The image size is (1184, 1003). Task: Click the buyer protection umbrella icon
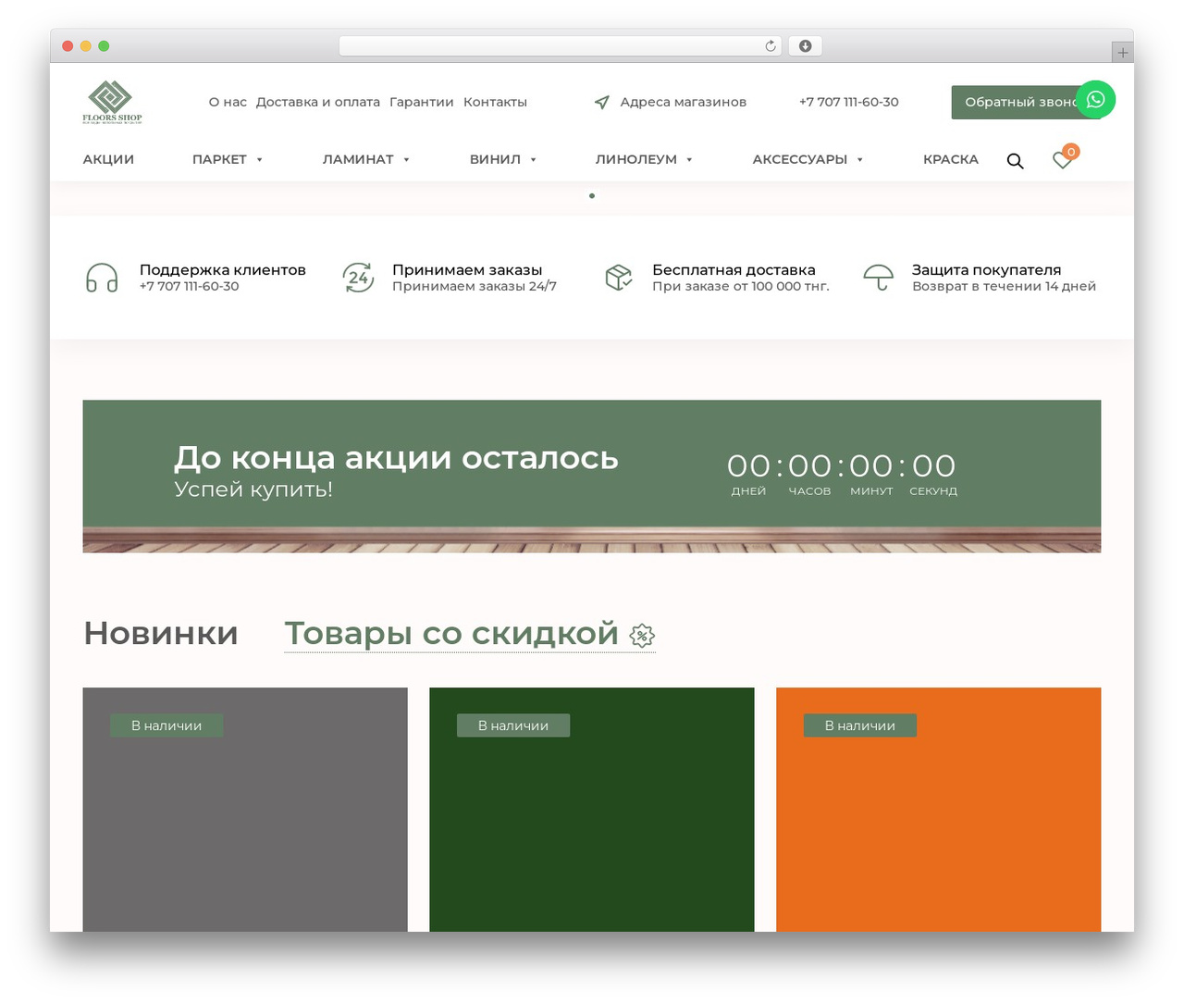tap(878, 278)
